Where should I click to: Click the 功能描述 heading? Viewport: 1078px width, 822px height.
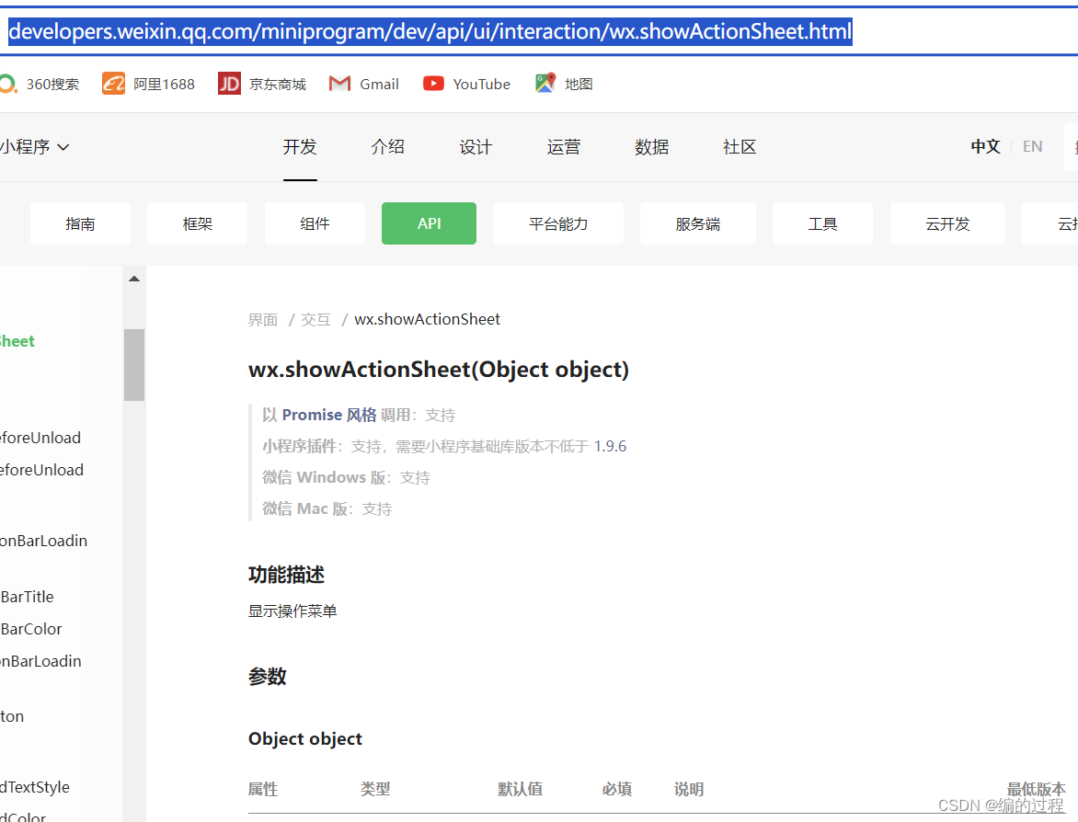286,575
